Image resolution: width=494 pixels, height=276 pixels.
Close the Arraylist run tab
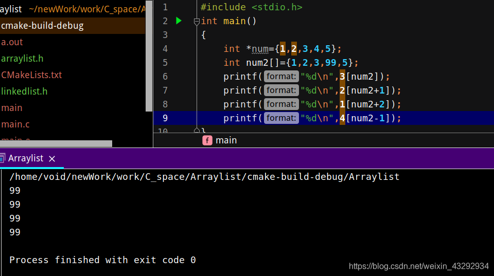[x=52, y=159]
